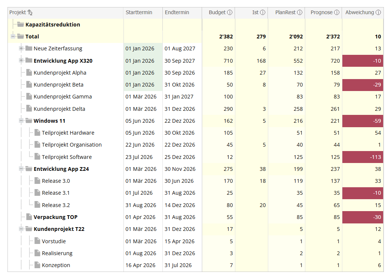Select the Teilprojekt Software row
Screen dimensions: 391x279
click(x=67, y=157)
